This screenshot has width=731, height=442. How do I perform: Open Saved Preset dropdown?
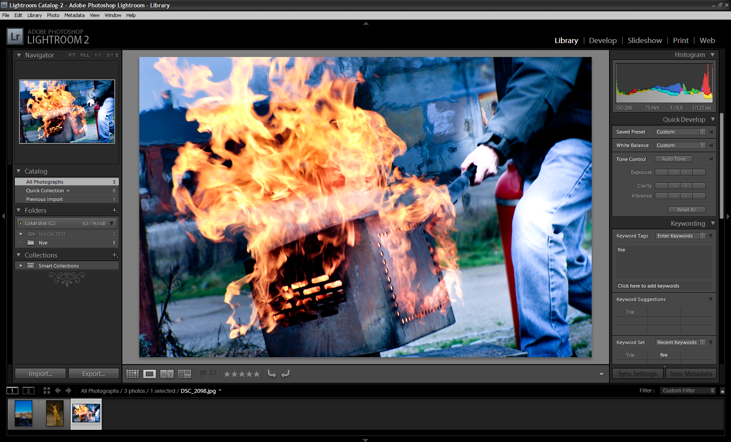tap(680, 132)
